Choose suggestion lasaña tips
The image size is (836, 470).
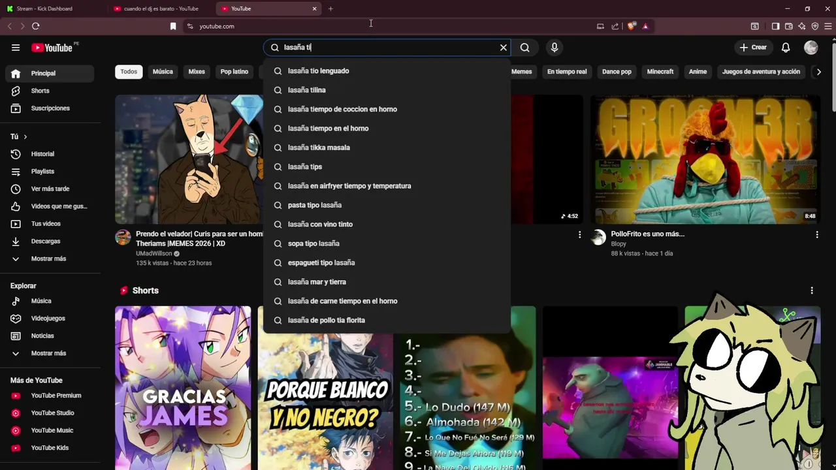387,166
